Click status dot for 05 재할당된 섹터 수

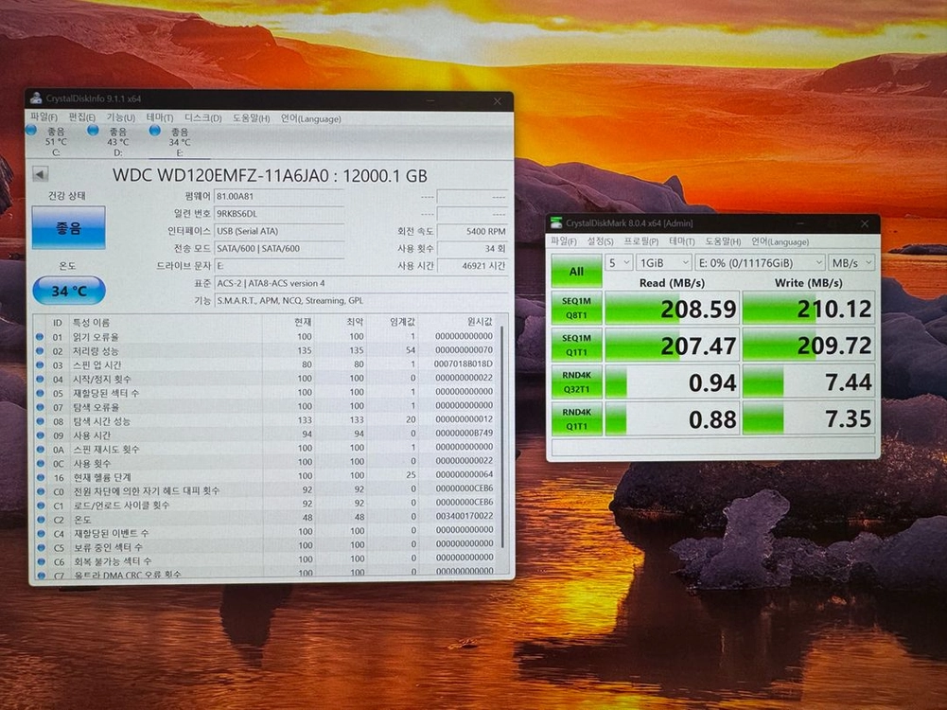(40, 393)
